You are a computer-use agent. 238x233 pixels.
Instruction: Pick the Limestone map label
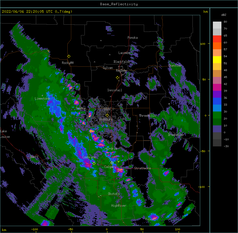click(x=42, y=99)
